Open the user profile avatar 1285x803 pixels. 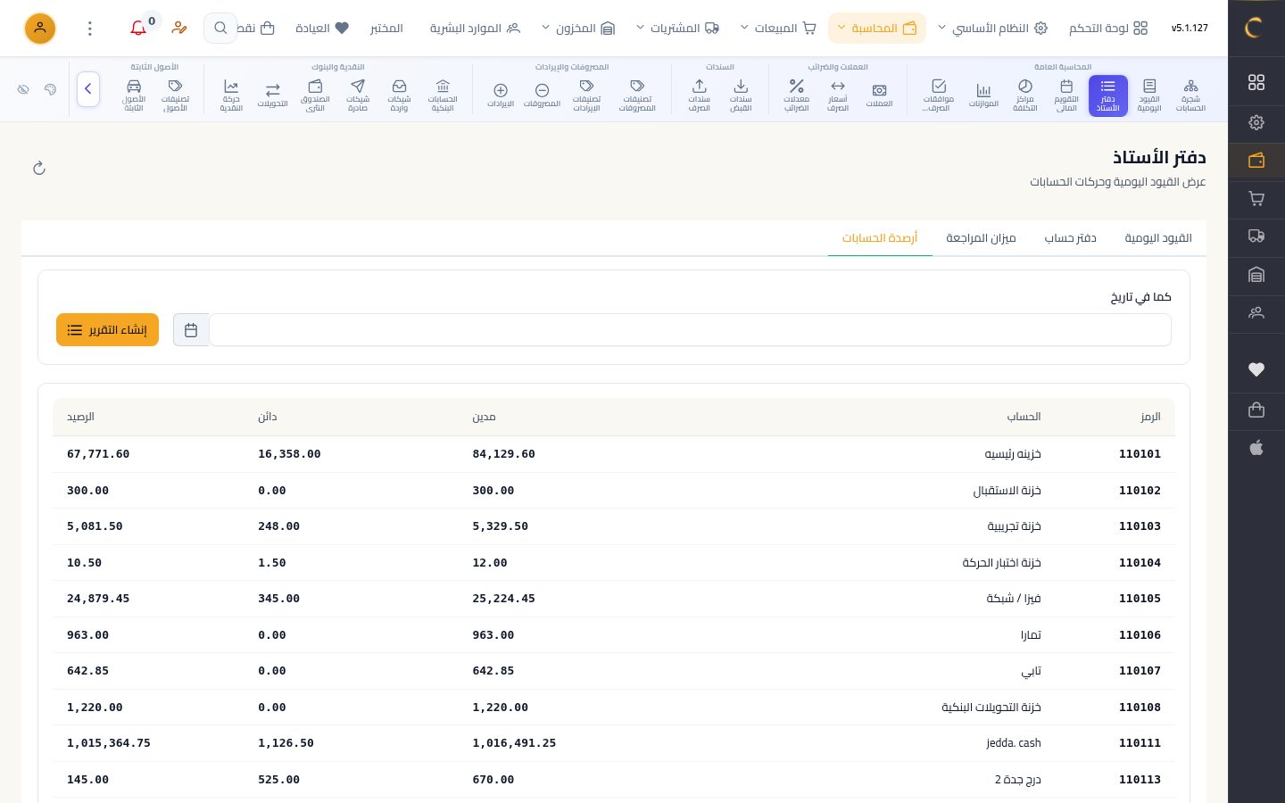(40, 29)
